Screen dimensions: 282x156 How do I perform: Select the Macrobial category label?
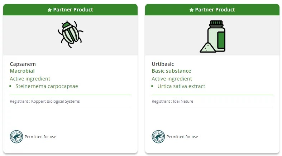click(x=22, y=71)
